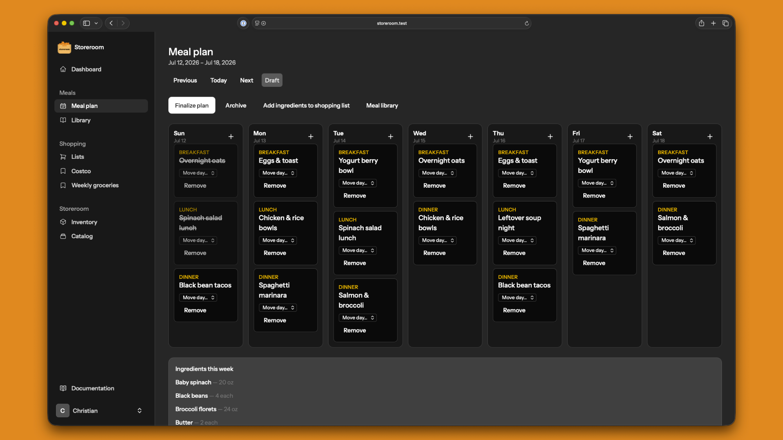Open Move day dropdown for Thursday Leftover soup night
The height and width of the screenshot is (440, 783).
pos(517,240)
